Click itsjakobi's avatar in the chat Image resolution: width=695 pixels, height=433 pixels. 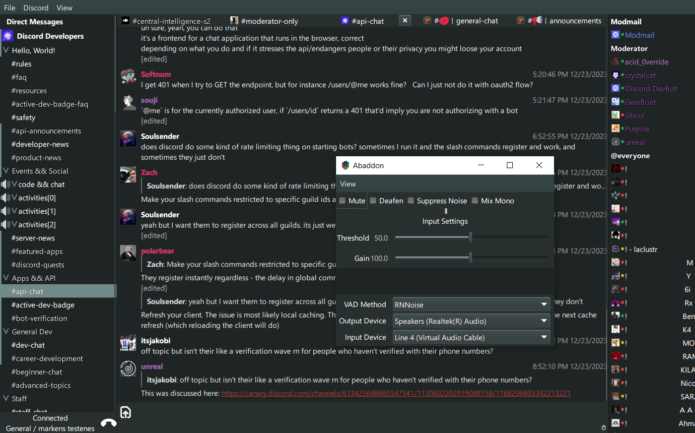(x=128, y=343)
